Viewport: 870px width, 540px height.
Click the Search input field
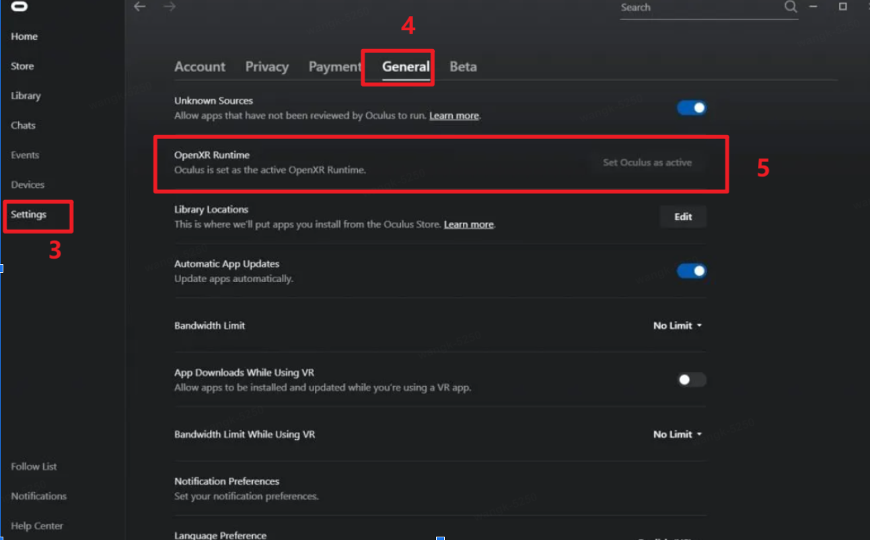click(x=700, y=7)
